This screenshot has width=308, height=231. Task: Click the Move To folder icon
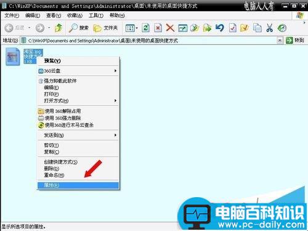pyautogui.click(x=207, y=28)
